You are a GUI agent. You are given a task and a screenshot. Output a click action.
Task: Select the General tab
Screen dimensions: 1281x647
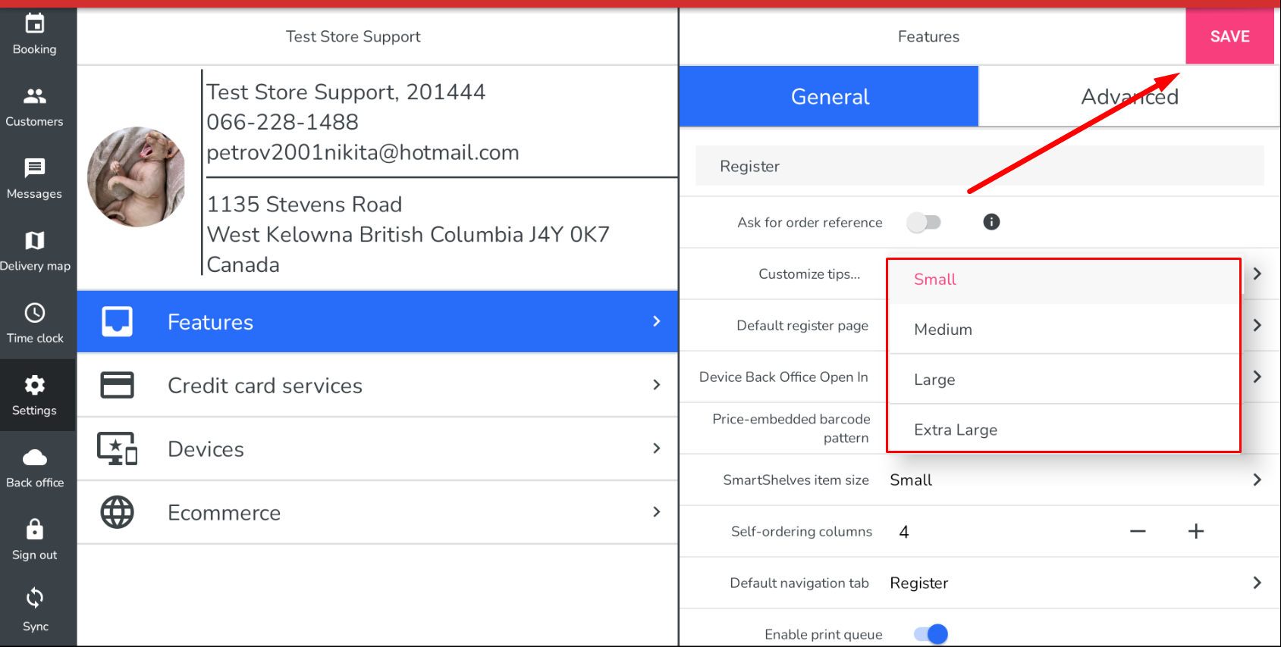[829, 97]
